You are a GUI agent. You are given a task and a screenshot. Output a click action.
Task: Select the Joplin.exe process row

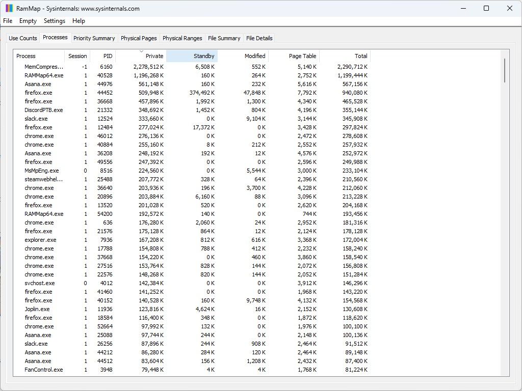coord(192,309)
